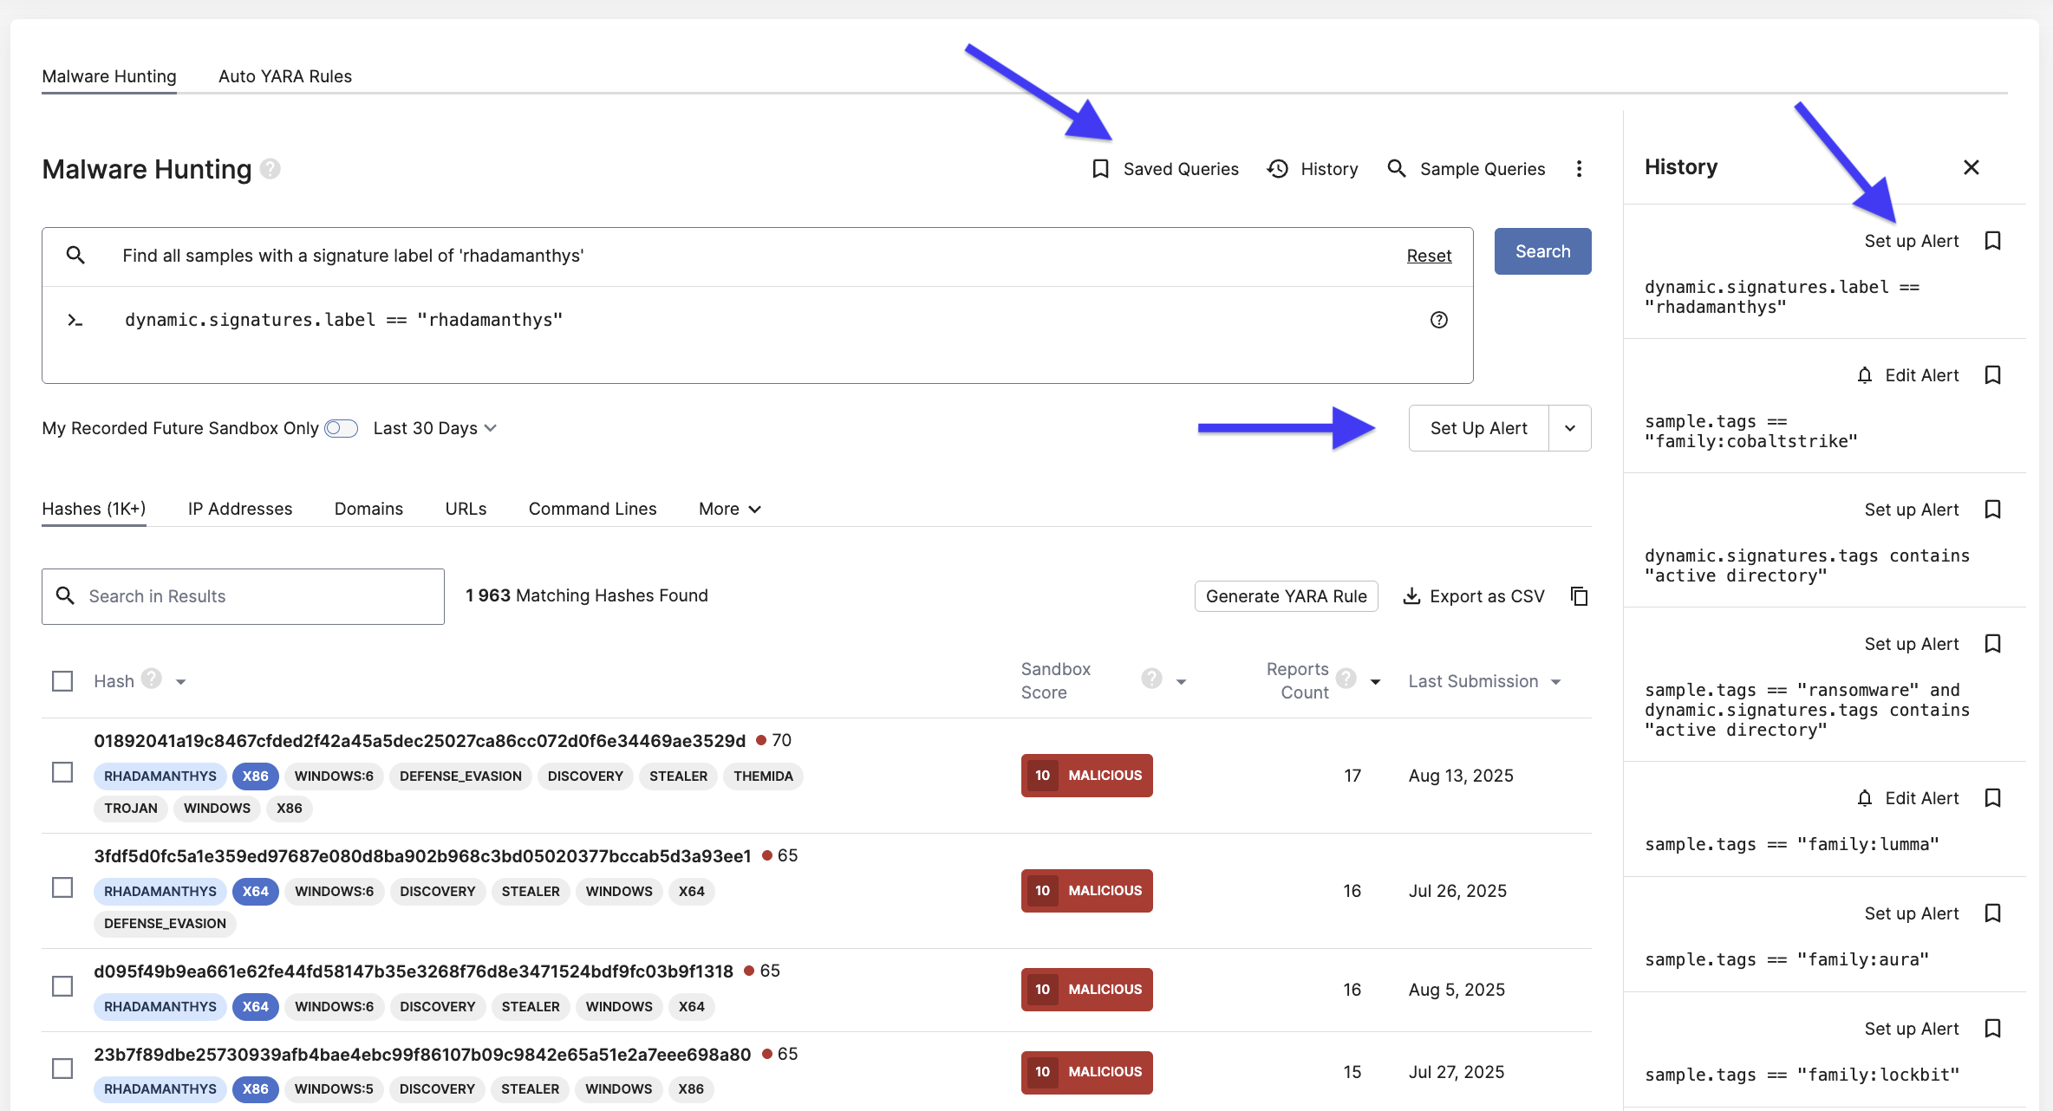
Task: Switch to Auto YARA Rules tab
Action: [x=284, y=76]
